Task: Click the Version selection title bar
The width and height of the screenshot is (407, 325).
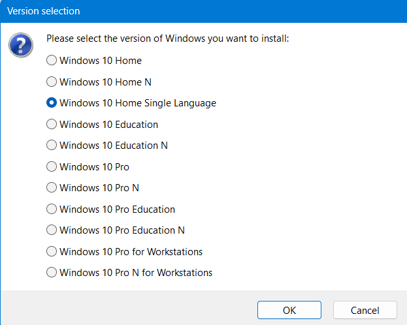Action: coord(196,11)
